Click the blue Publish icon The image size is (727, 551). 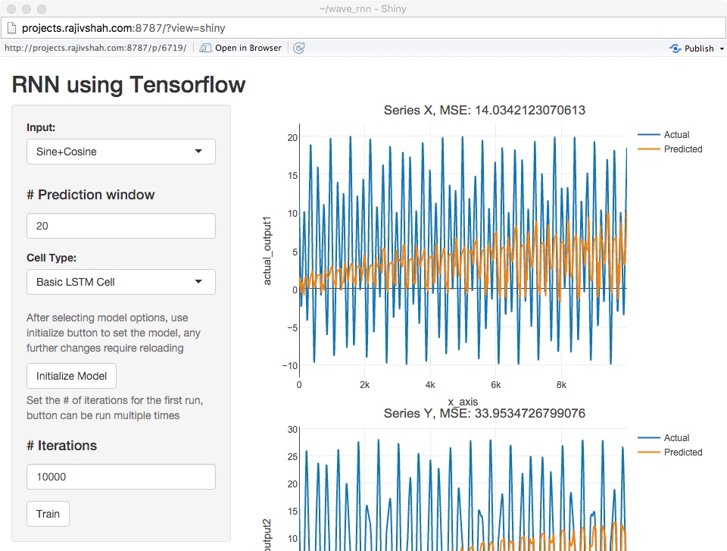pyautogui.click(x=675, y=48)
